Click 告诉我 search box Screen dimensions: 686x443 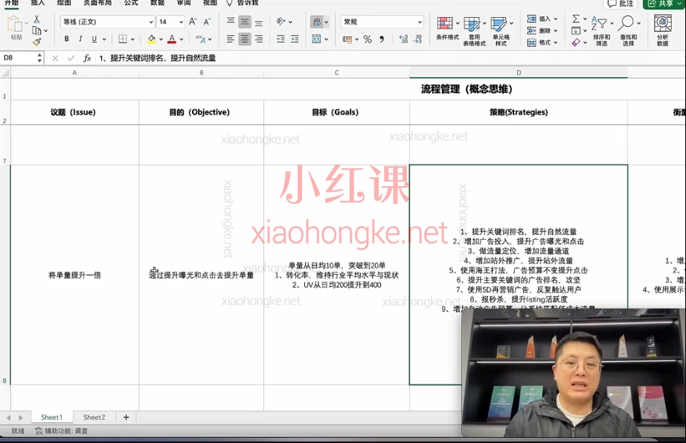point(243,3)
